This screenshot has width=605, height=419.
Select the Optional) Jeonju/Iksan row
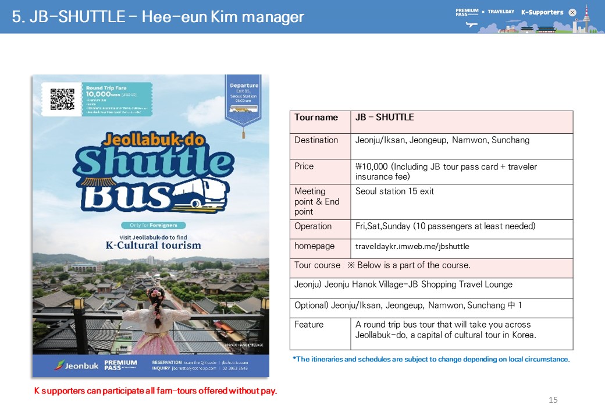pos(432,308)
